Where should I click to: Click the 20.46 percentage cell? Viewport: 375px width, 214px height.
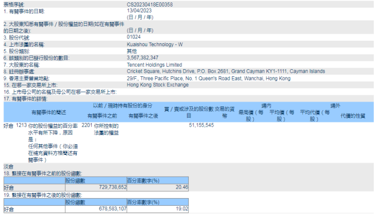[182, 187]
